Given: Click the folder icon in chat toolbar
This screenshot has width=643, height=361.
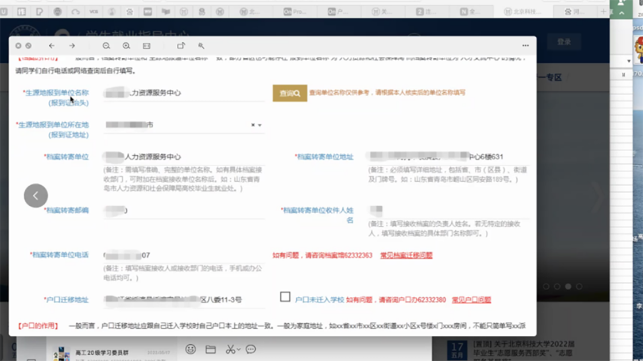Looking at the screenshot, I should point(210,349).
